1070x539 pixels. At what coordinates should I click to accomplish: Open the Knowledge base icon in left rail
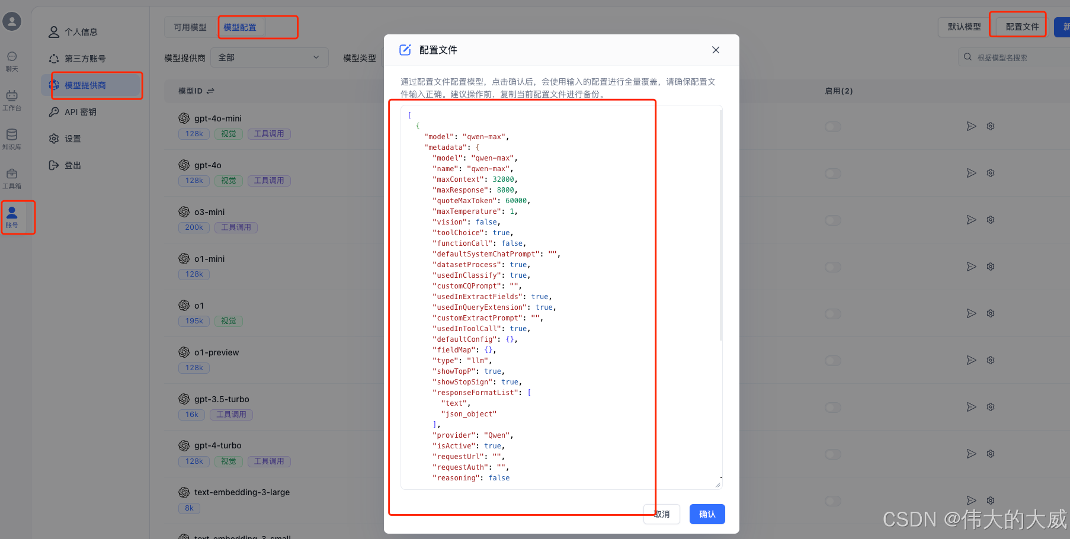(12, 139)
